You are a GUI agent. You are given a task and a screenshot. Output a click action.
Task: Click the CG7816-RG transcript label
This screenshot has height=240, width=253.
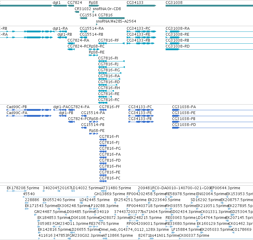(109, 70)
